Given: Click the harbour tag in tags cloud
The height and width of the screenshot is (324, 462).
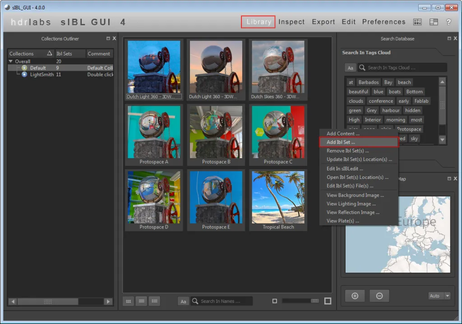Looking at the screenshot, I should click(x=391, y=110).
